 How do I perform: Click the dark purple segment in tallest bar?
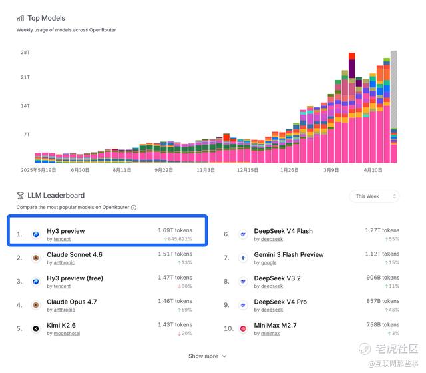click(352, 69)
